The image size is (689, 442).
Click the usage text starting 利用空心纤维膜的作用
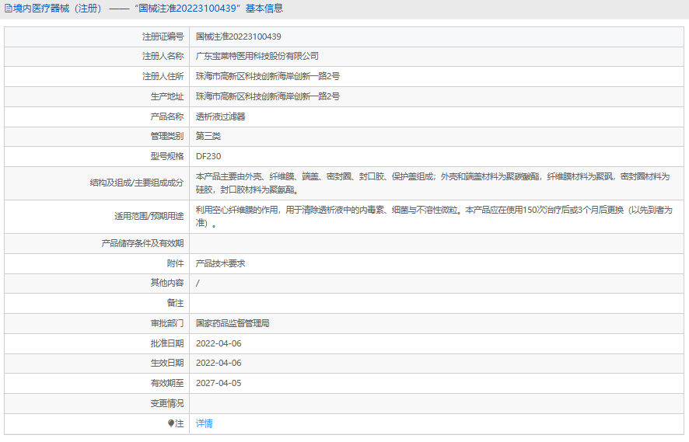click(x=434, y=217)
